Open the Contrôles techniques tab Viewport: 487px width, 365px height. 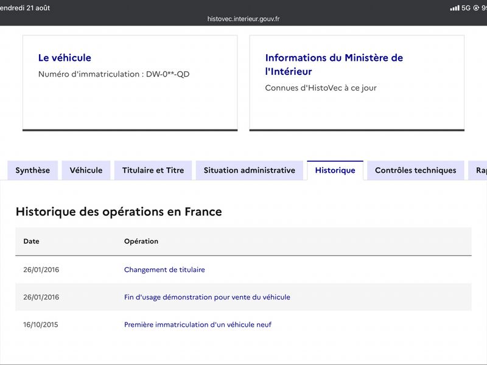[416, 170]
